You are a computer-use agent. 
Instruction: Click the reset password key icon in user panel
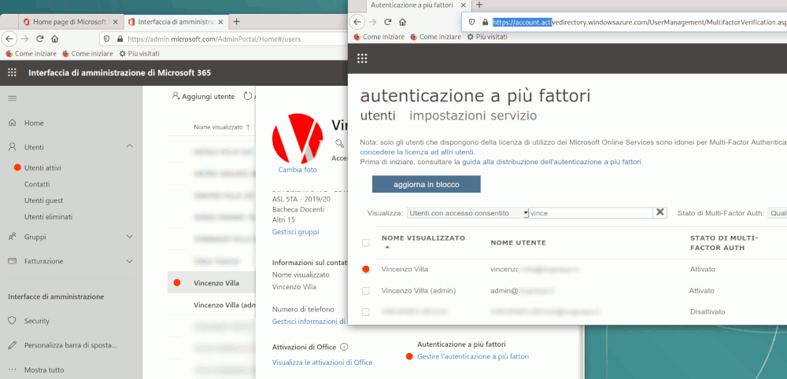[x=340, y=143]
